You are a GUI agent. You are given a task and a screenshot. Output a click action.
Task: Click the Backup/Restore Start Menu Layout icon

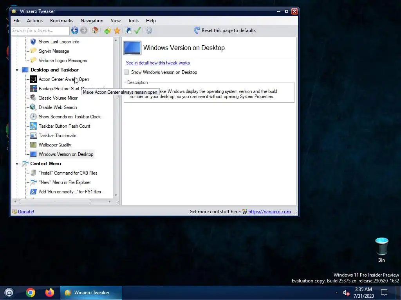(x=33, y=89)
